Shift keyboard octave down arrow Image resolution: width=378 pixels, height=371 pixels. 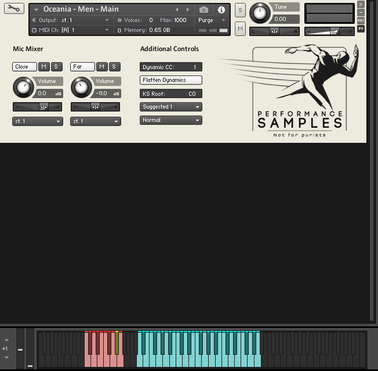tap(7, 358)
